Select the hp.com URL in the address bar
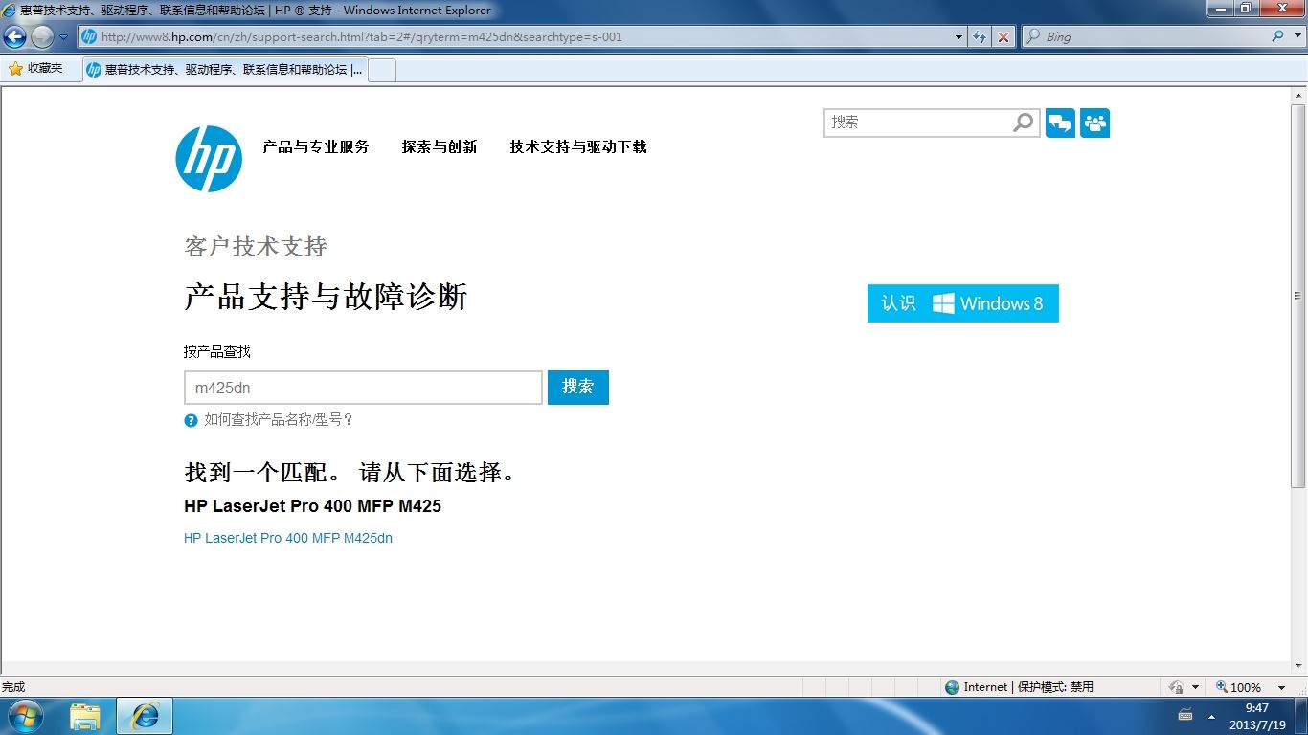 tap(361, 37)
